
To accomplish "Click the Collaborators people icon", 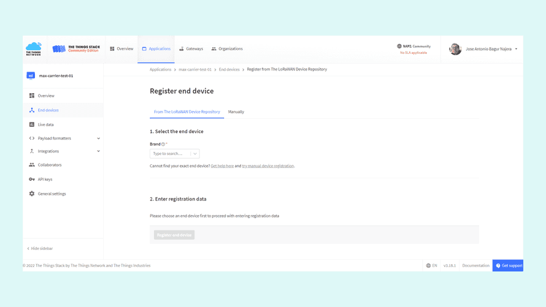I will point(32,165).
